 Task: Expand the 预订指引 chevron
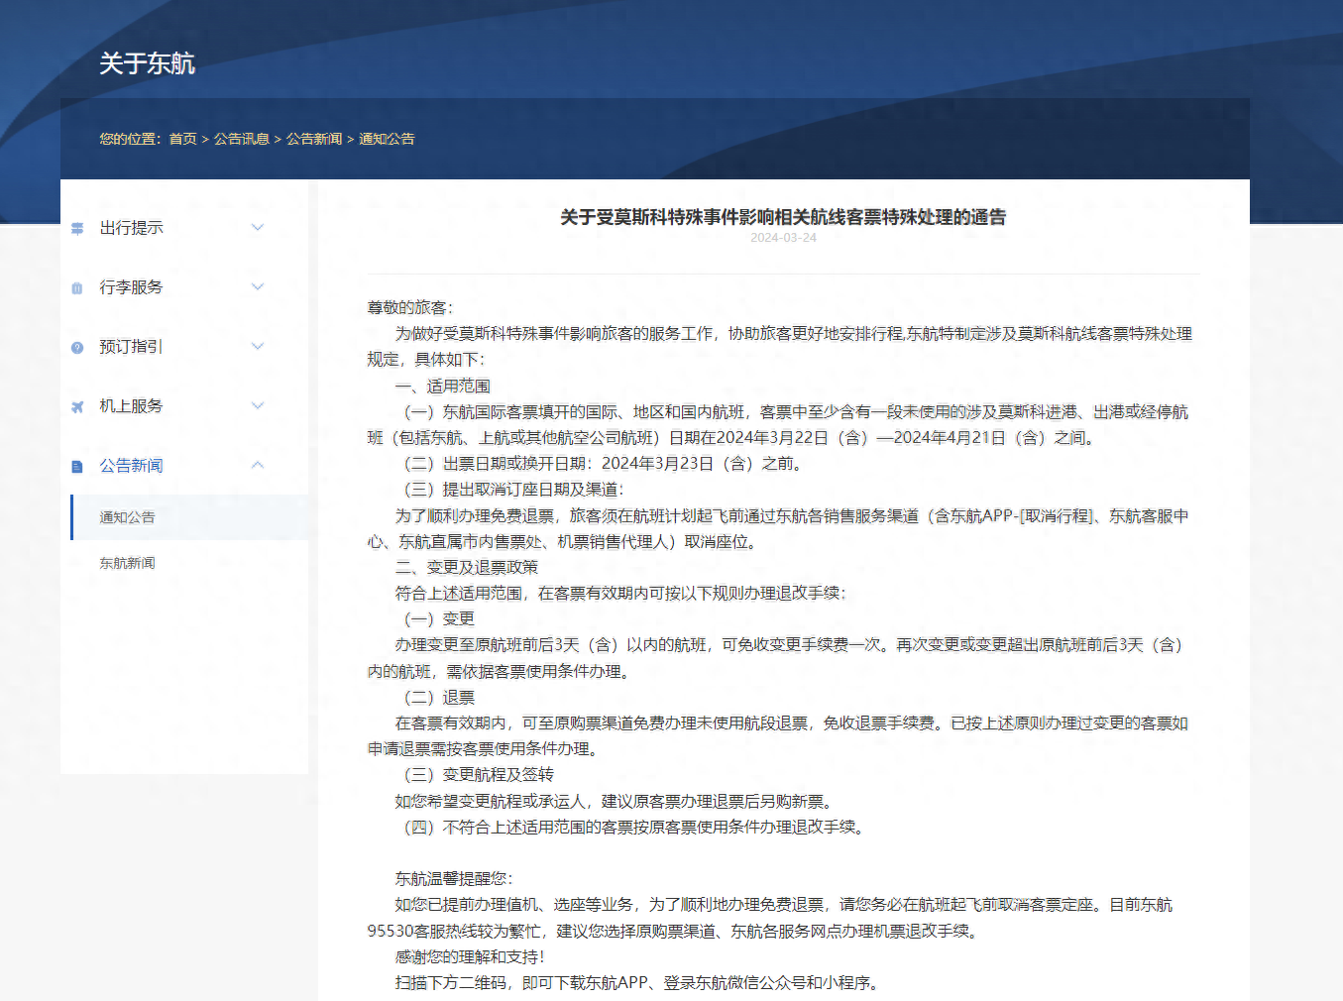click(x=258, y=347)
